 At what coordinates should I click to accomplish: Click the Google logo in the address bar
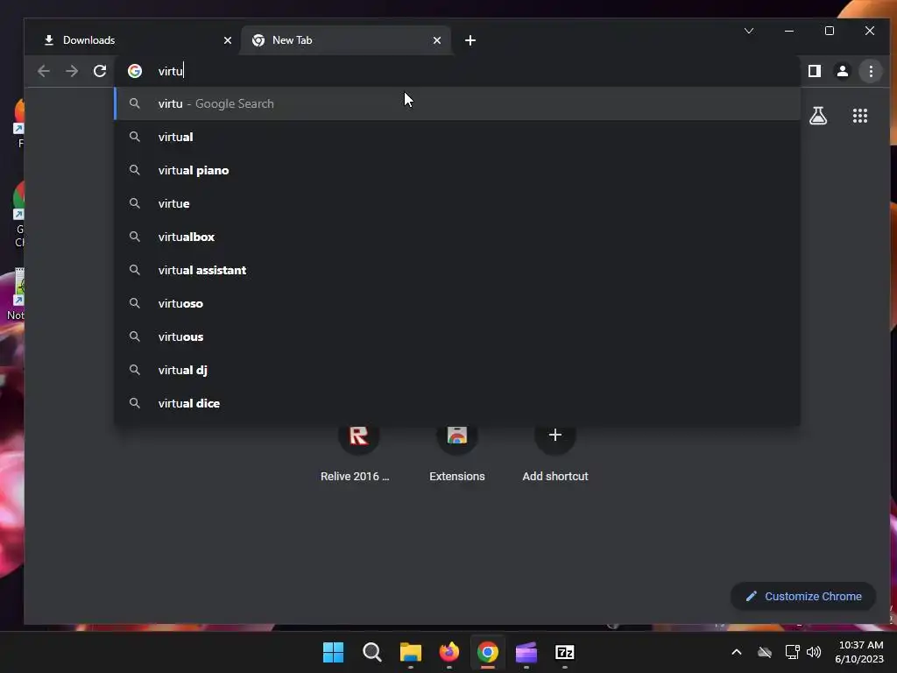[135, 71]
